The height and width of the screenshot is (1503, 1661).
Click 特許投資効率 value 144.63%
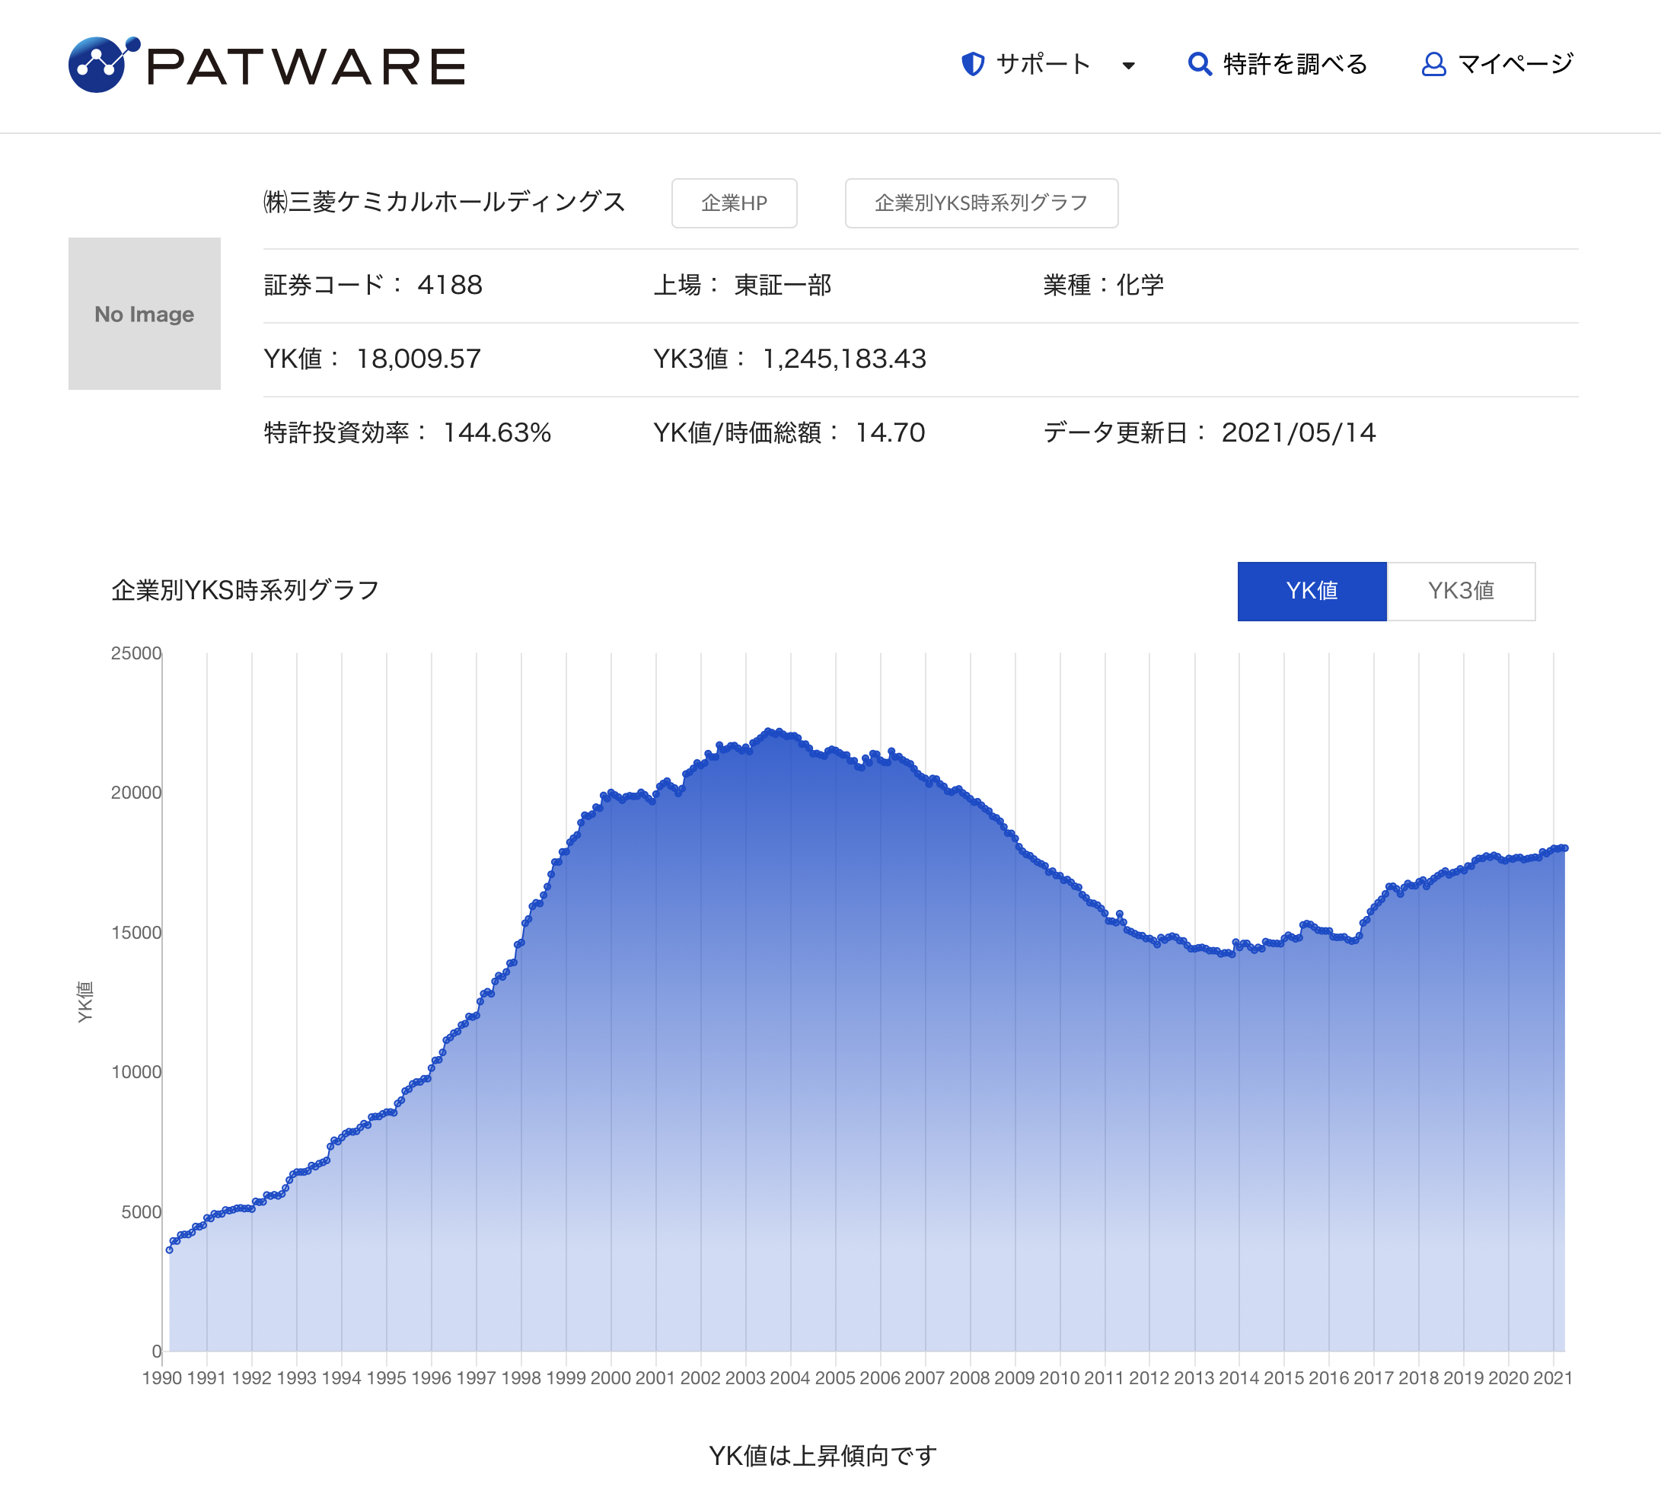497,432
